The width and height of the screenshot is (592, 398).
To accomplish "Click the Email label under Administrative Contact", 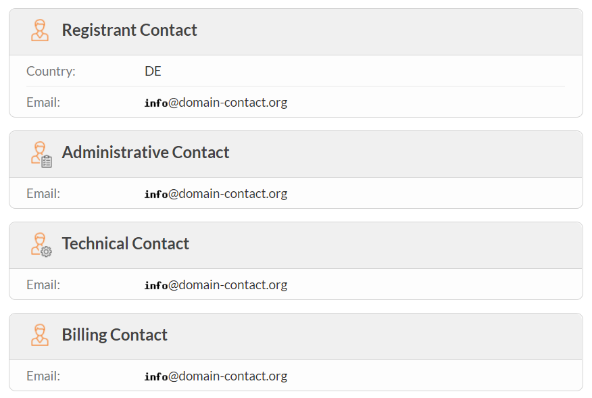I will 43,194.
